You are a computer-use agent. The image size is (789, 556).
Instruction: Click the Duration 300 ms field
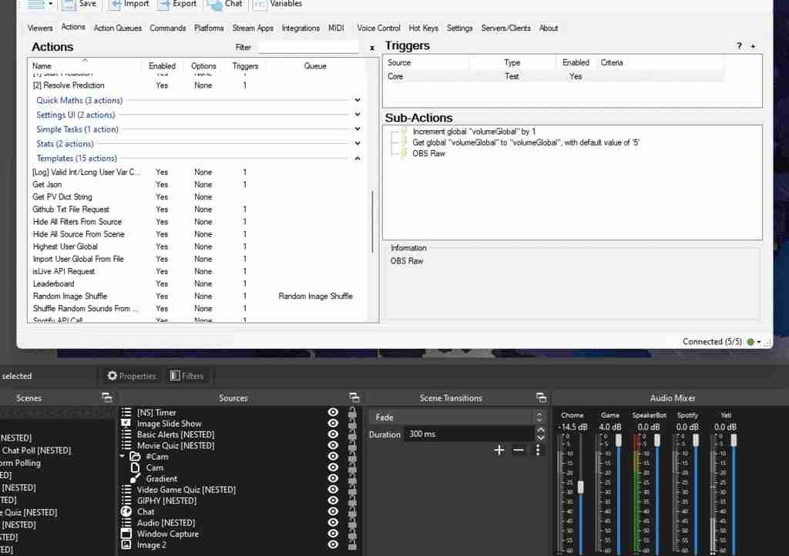tap(469, 434)
